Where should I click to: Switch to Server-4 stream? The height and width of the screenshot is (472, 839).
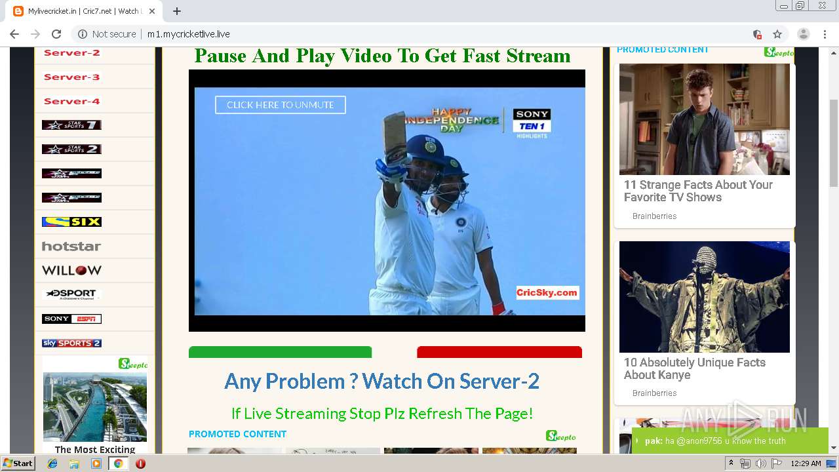point(72,101)
